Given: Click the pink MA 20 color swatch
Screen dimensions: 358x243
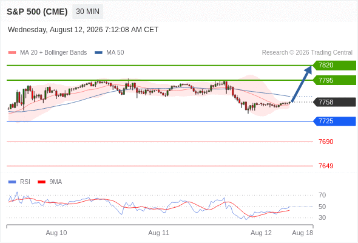Looking at the screenshot, I should pyautogui.click(x=12, y=53).
